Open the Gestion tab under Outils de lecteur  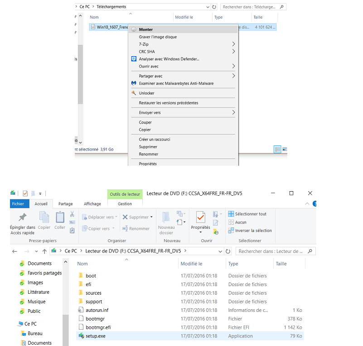click(x=125, y=203)
